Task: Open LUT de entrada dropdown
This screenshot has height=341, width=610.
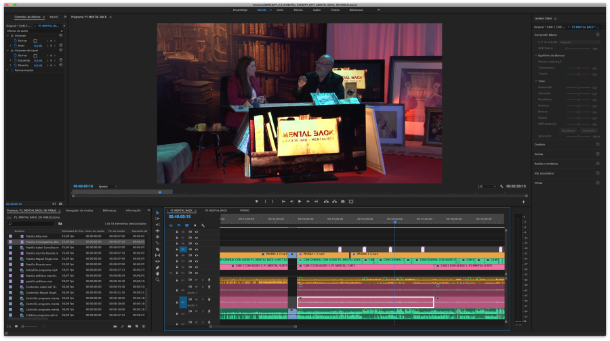Action: 579,42
